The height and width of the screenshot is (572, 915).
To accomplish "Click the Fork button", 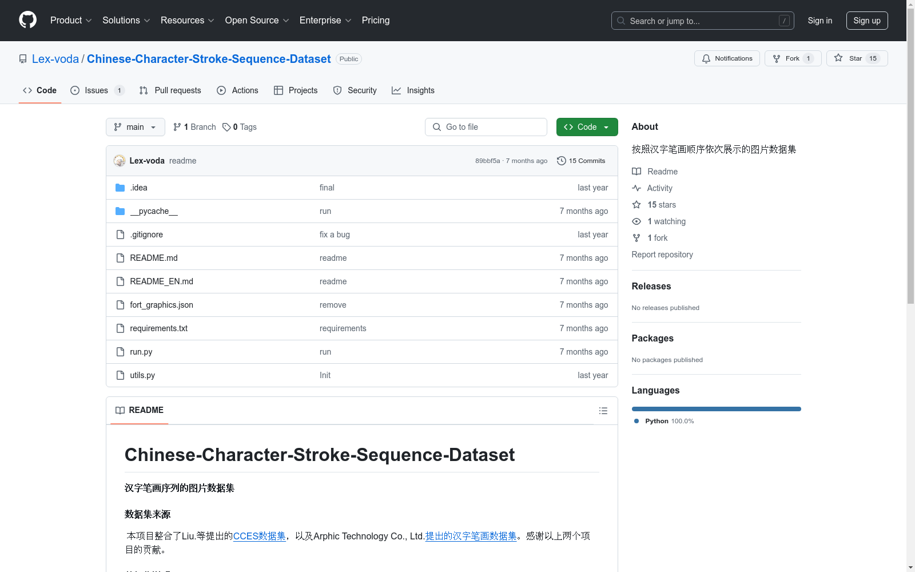I will point(793,58).
